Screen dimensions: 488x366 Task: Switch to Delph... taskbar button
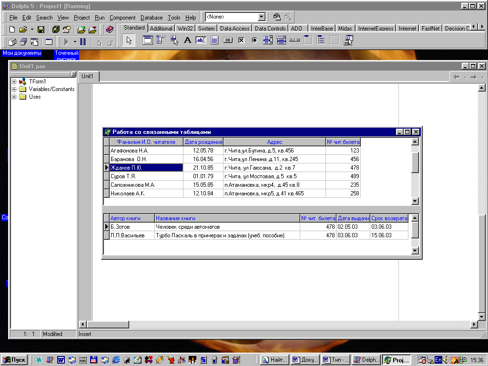366,360
